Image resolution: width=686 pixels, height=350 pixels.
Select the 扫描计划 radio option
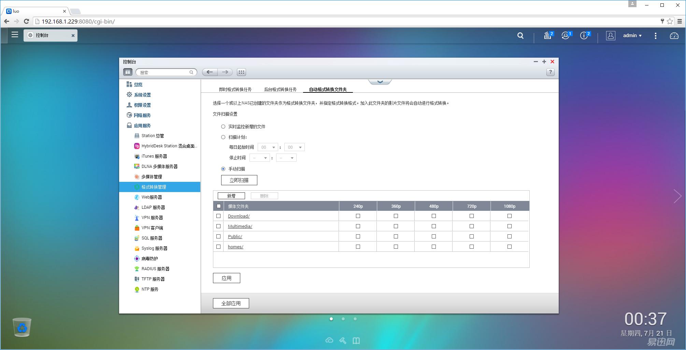coord(223,137)
